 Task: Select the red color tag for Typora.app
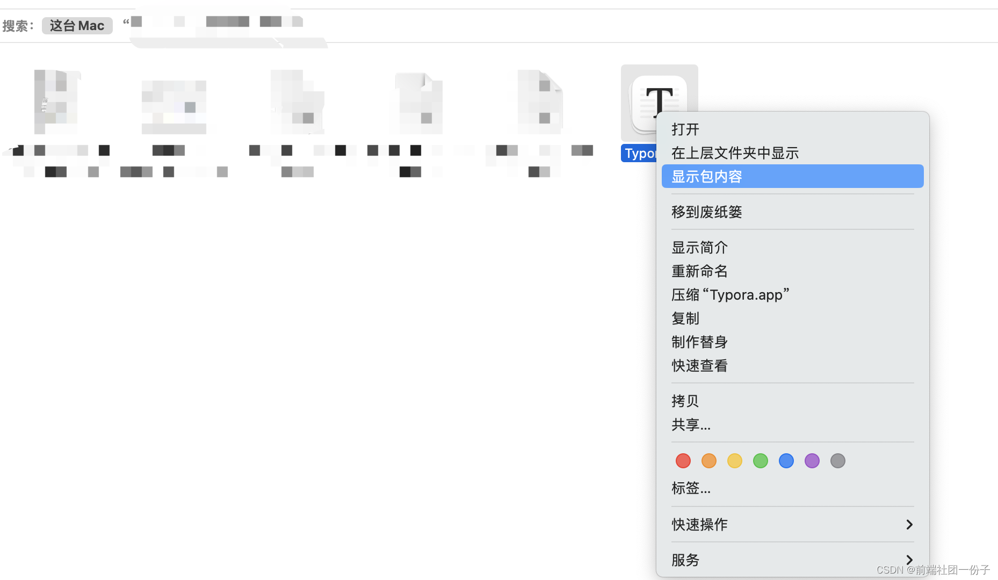[x=683, y=461]
